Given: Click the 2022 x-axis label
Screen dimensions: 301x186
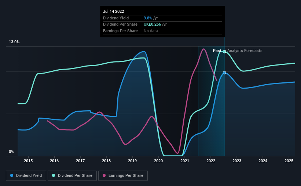Looking at the screenshot, I should 211,161.
